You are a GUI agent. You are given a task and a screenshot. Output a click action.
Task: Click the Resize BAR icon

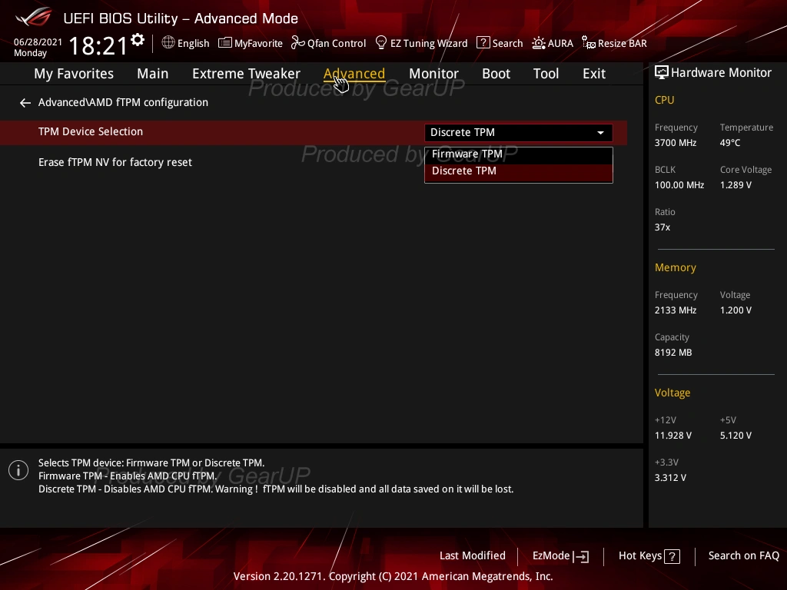pos(588,43)
